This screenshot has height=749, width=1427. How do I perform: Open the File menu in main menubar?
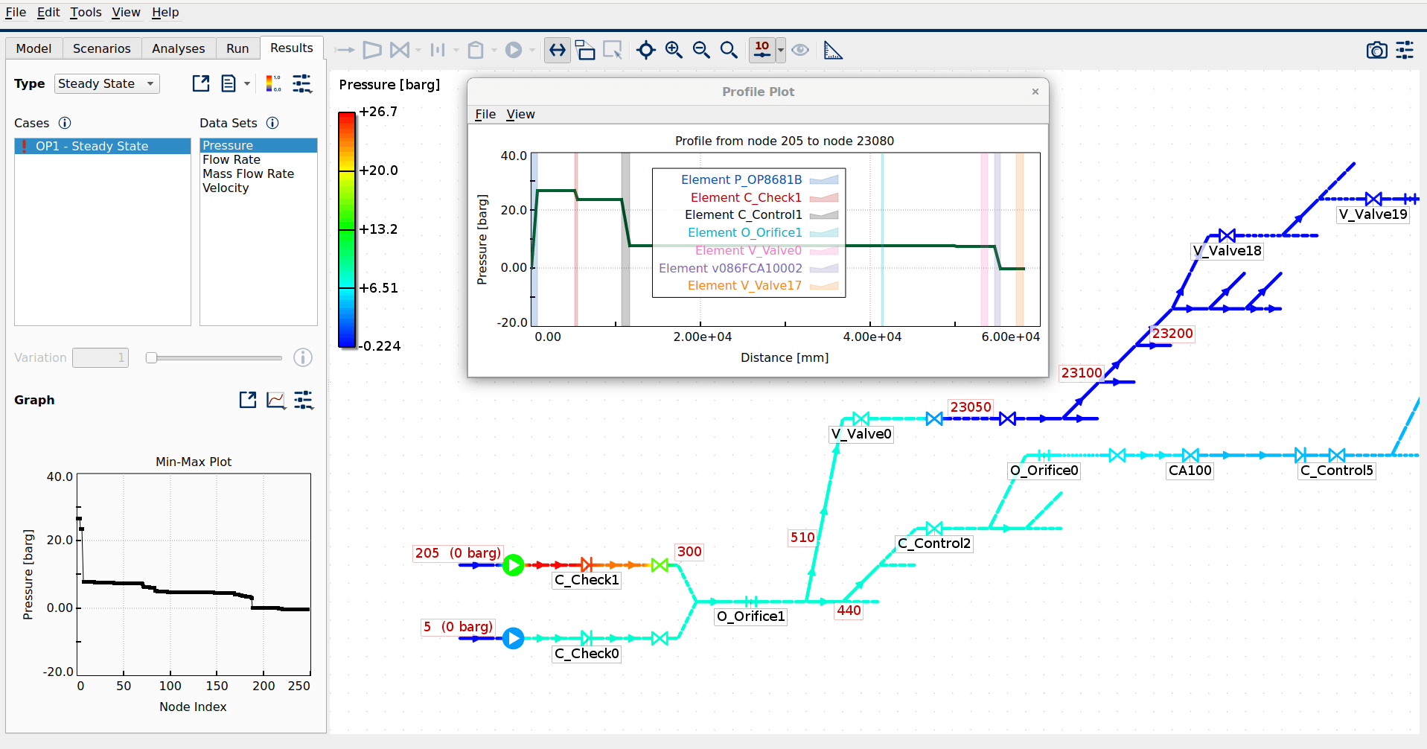click(x=16, y=12)
